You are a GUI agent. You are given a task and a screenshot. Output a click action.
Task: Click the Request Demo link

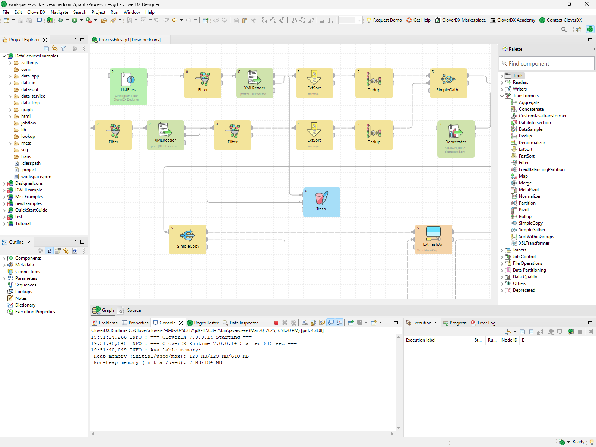[x=387, y=20]
